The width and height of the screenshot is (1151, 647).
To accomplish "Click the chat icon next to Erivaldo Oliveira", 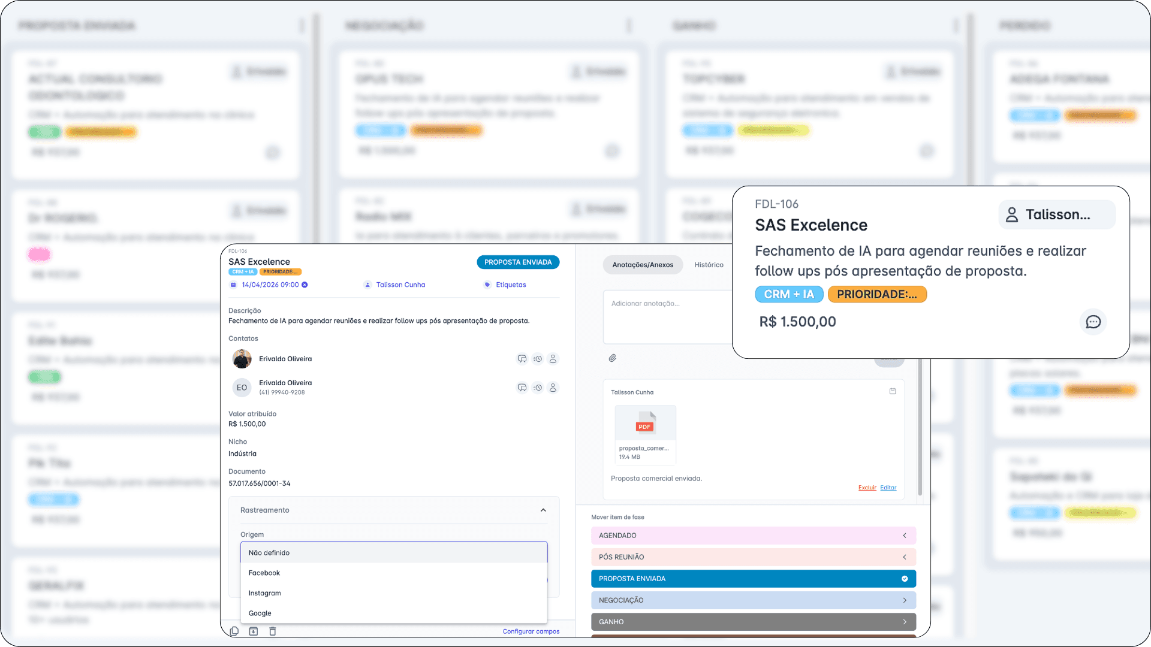I will (x=522, y=359).
